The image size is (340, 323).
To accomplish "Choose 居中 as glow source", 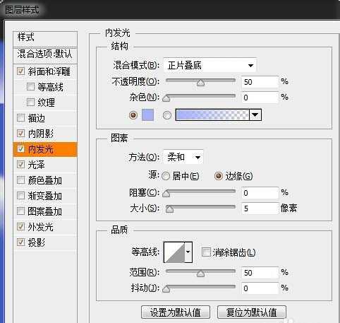I will click(166, 176).
